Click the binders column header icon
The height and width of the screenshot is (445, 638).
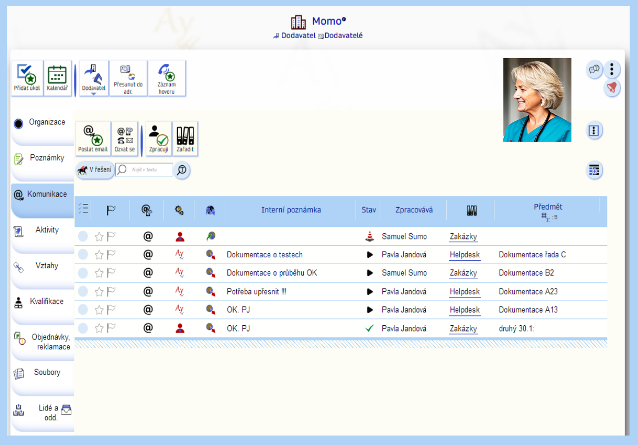tap(472, 210)
